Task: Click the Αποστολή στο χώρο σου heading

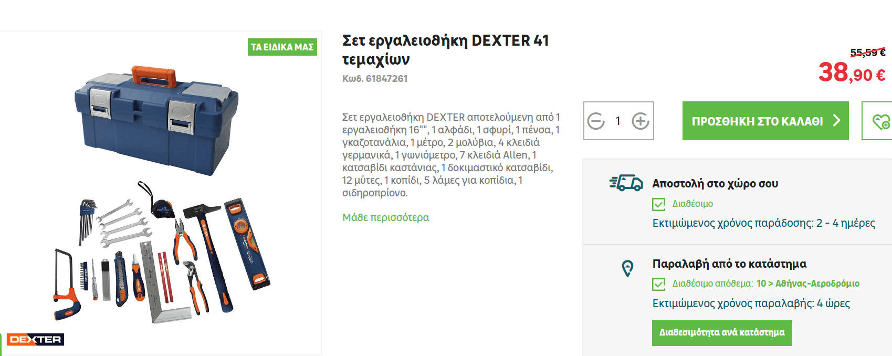Action: click(715, 184)
